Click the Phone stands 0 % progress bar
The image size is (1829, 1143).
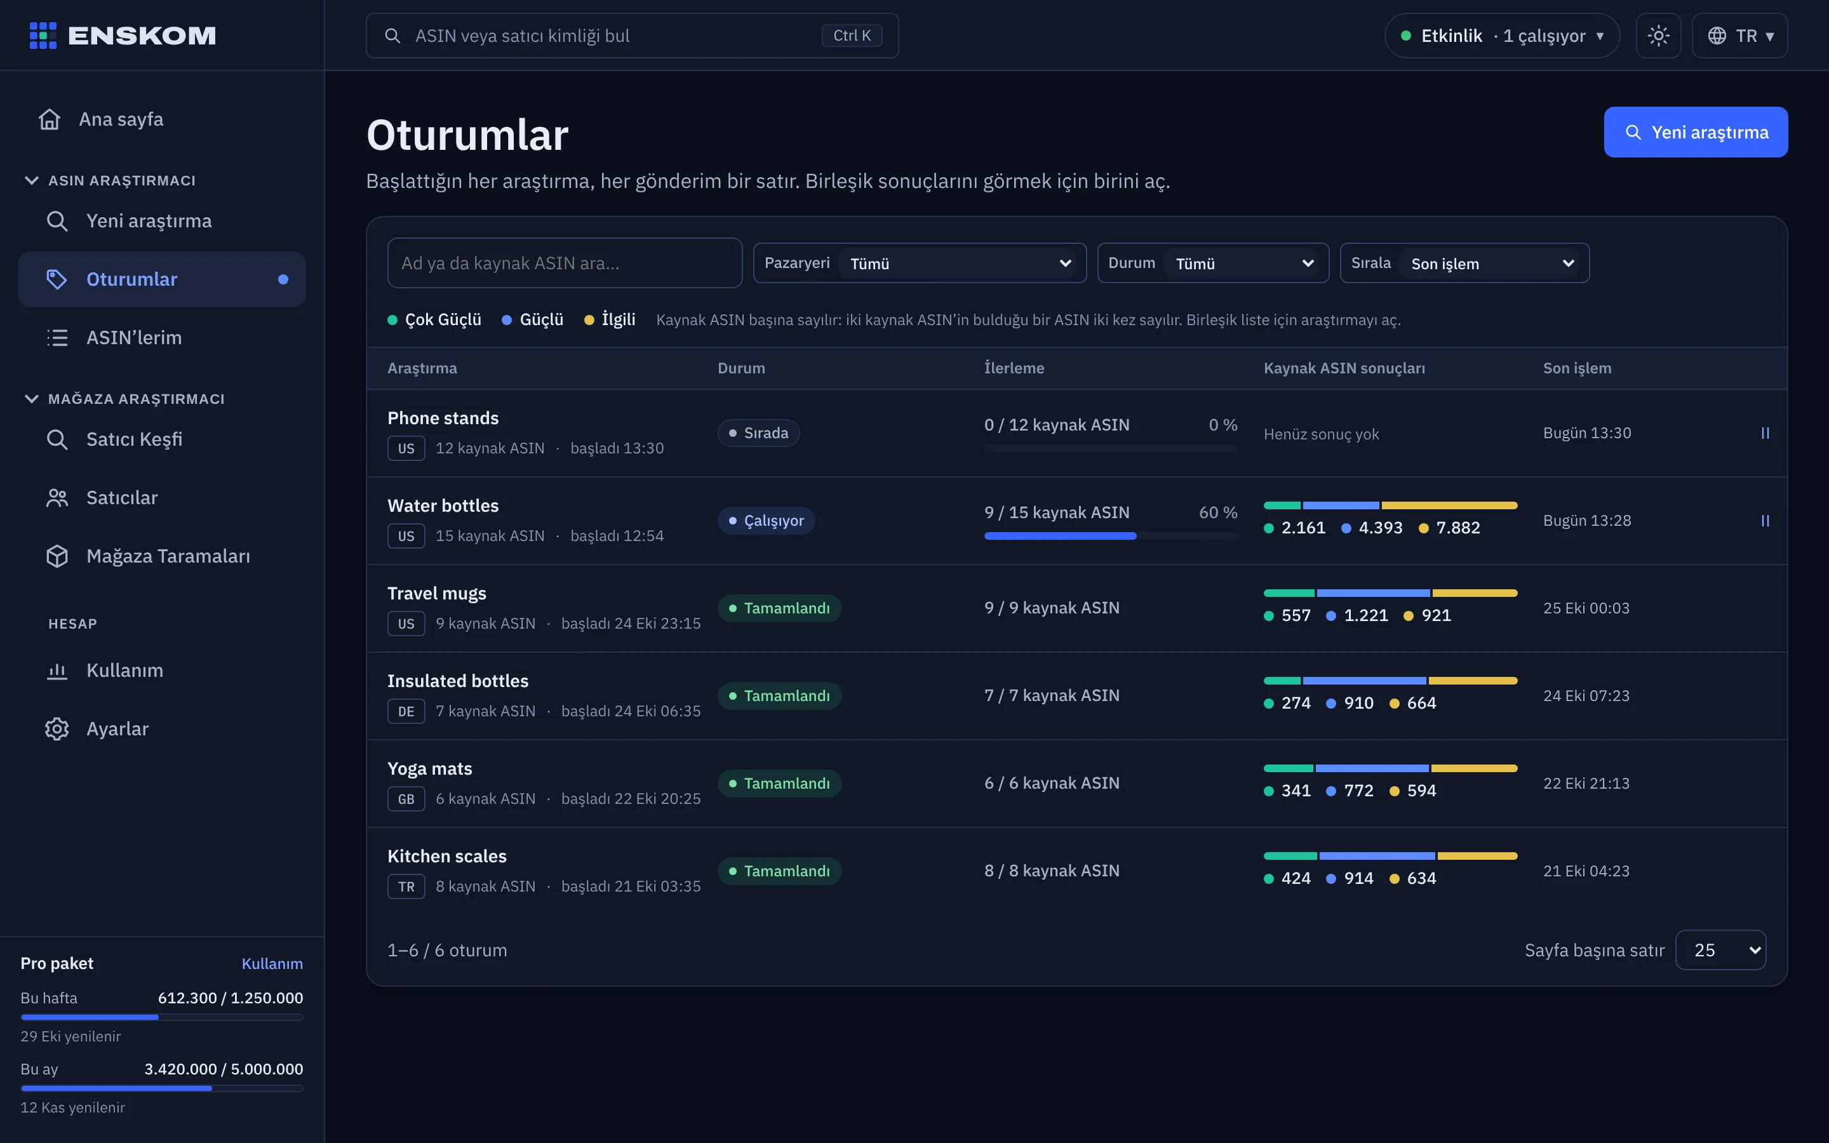point(1111,448)
